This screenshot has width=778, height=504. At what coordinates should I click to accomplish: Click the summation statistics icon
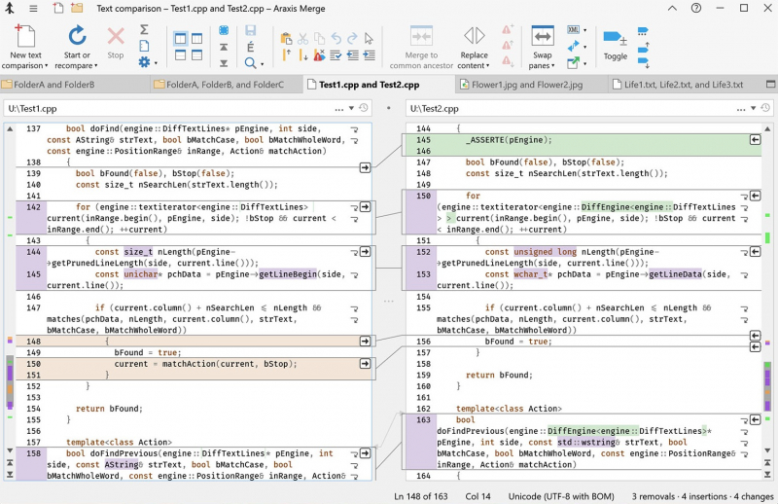coord(144,29)
